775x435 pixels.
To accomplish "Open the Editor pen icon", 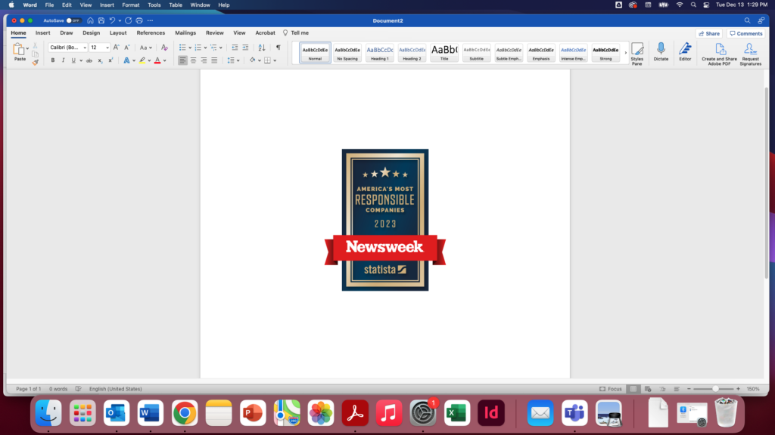I will 685,52.
